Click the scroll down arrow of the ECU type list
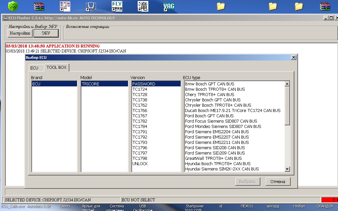This screenshot has width=338, height=211. pos(287,169)
